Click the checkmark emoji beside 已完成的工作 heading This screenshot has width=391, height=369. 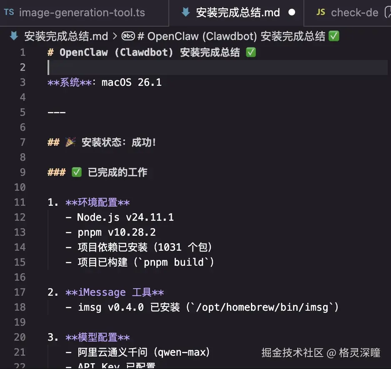(x=76, y=172)
